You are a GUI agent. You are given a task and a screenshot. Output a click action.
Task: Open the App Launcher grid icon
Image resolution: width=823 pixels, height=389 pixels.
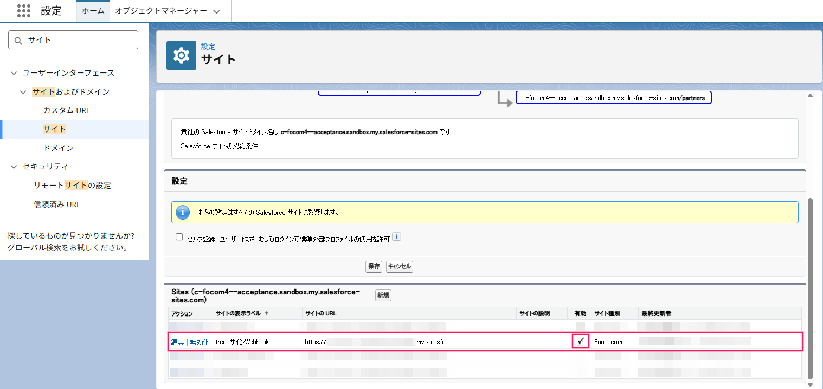[x=24, y=11]
